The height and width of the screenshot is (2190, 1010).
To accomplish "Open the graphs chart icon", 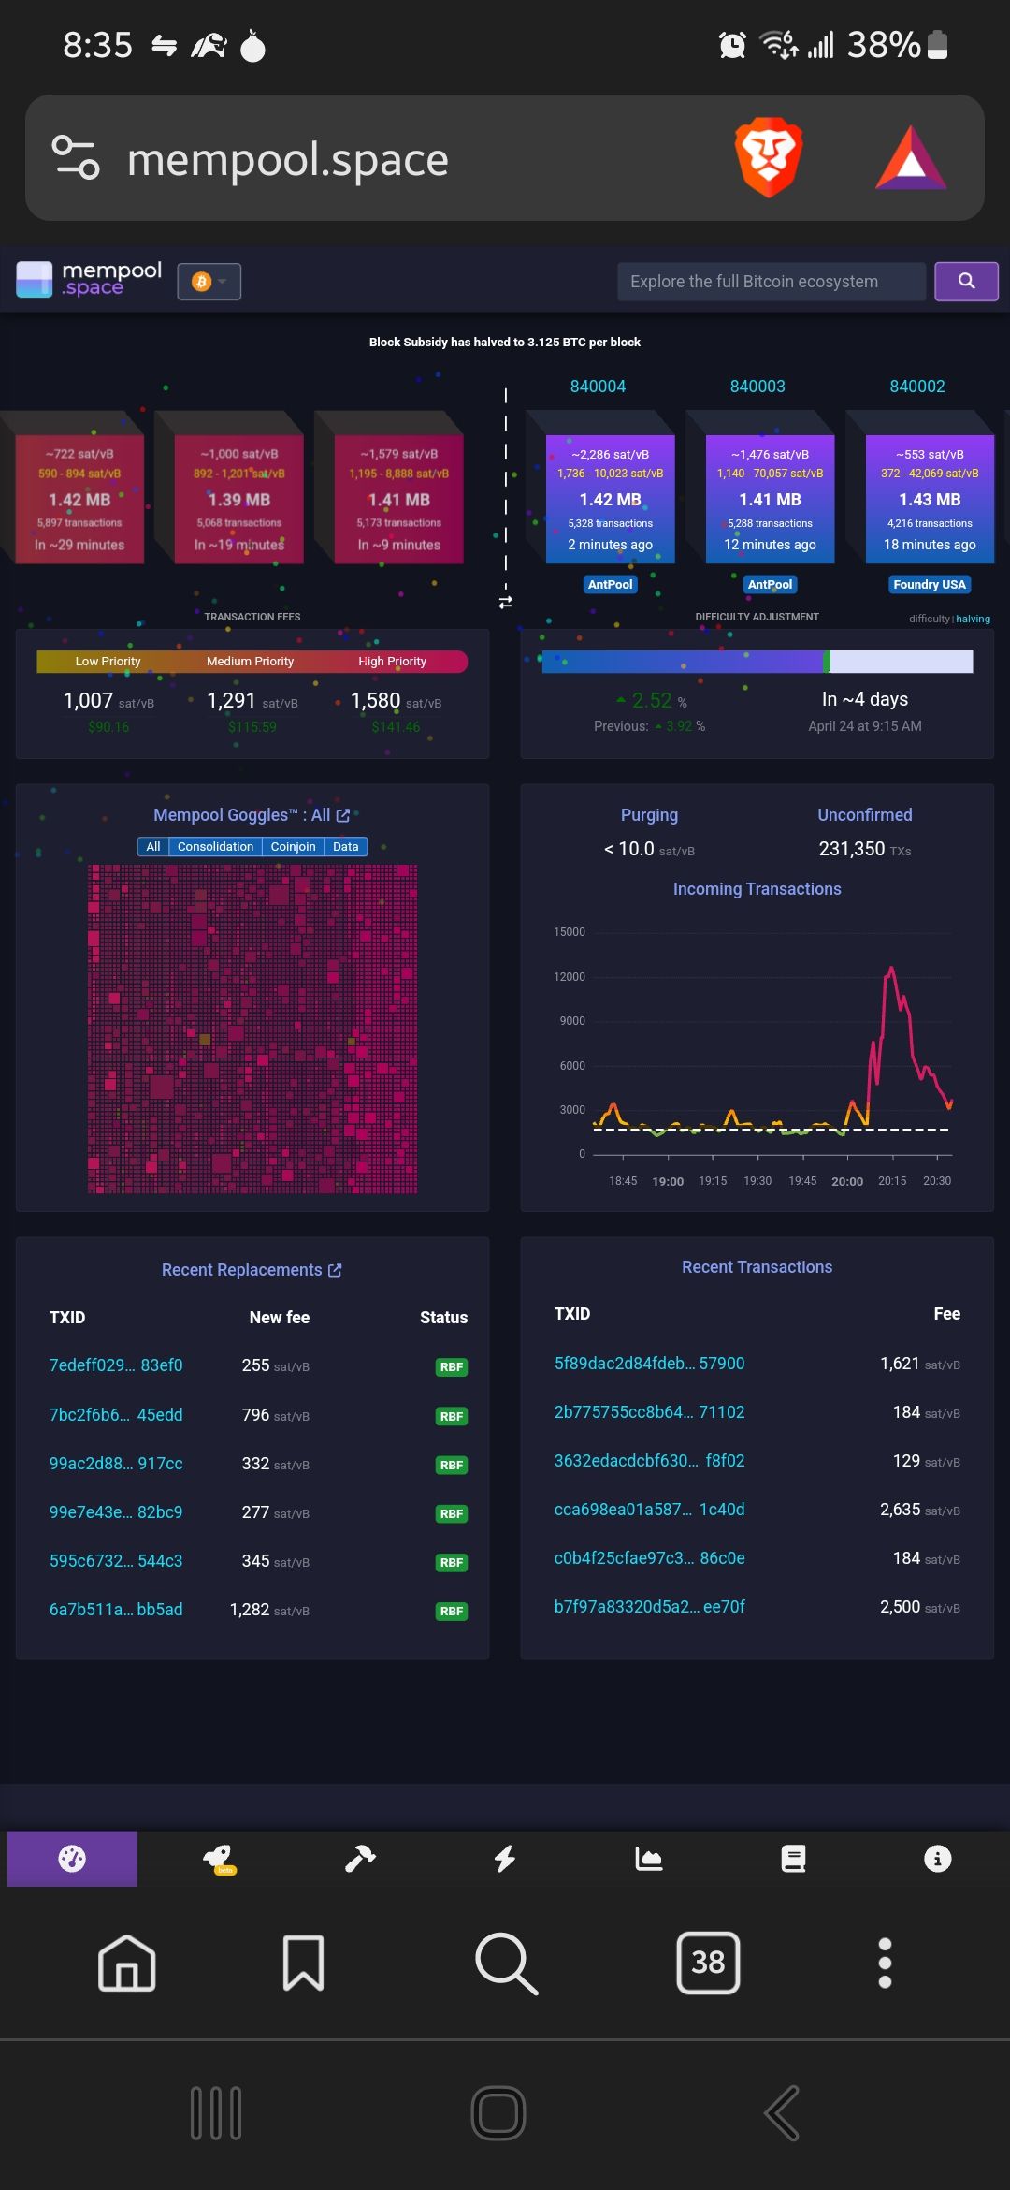I will point(648,1859).
